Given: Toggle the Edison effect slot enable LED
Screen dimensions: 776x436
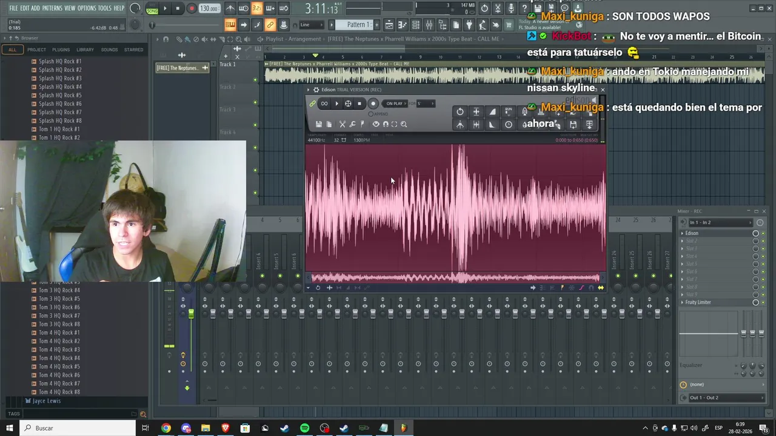Looking at the screenshot, I should [763, 233].
